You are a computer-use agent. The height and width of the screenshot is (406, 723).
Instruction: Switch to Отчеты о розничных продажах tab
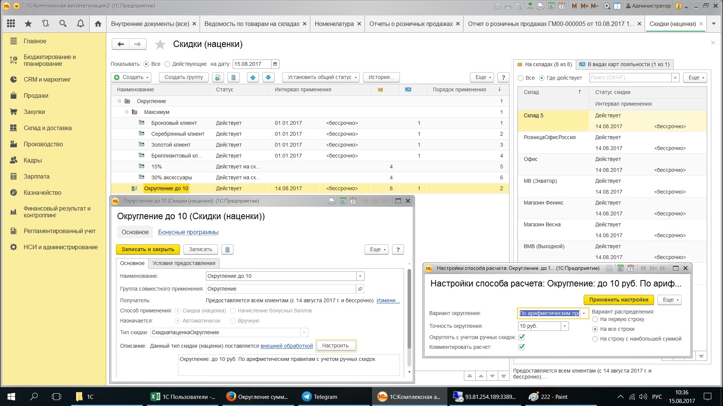coord(411,24)
